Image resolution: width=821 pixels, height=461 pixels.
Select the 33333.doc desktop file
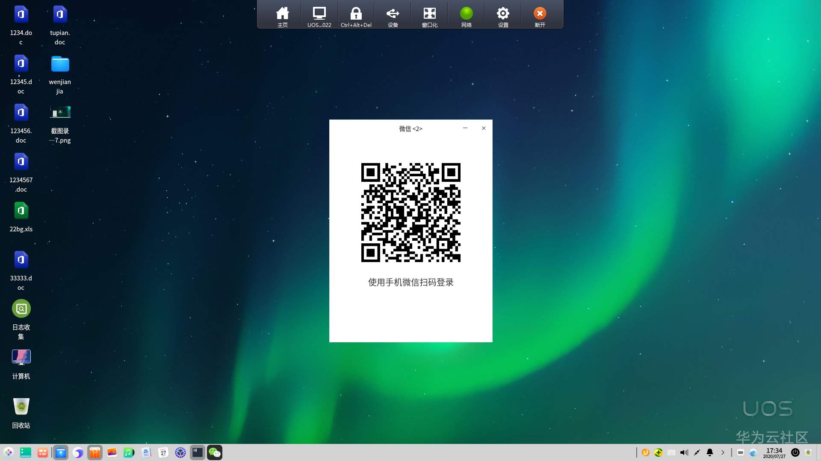[x=21, y=271]
